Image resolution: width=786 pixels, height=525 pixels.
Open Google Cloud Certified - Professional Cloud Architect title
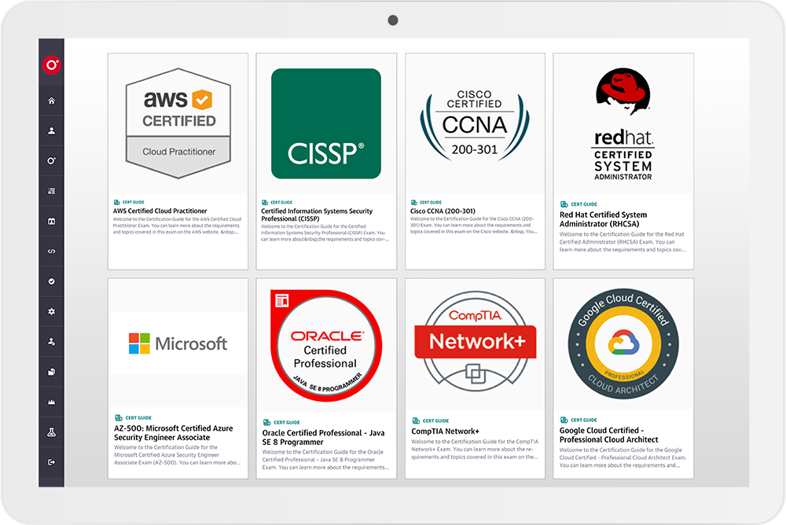point(608,435)
